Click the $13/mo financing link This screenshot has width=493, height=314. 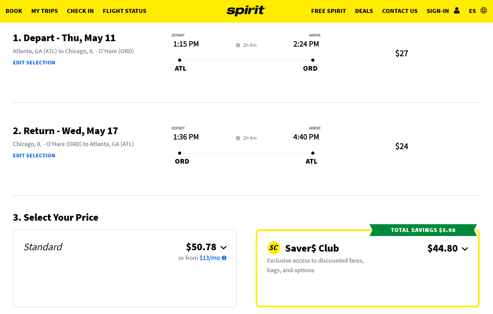point(210,258)
